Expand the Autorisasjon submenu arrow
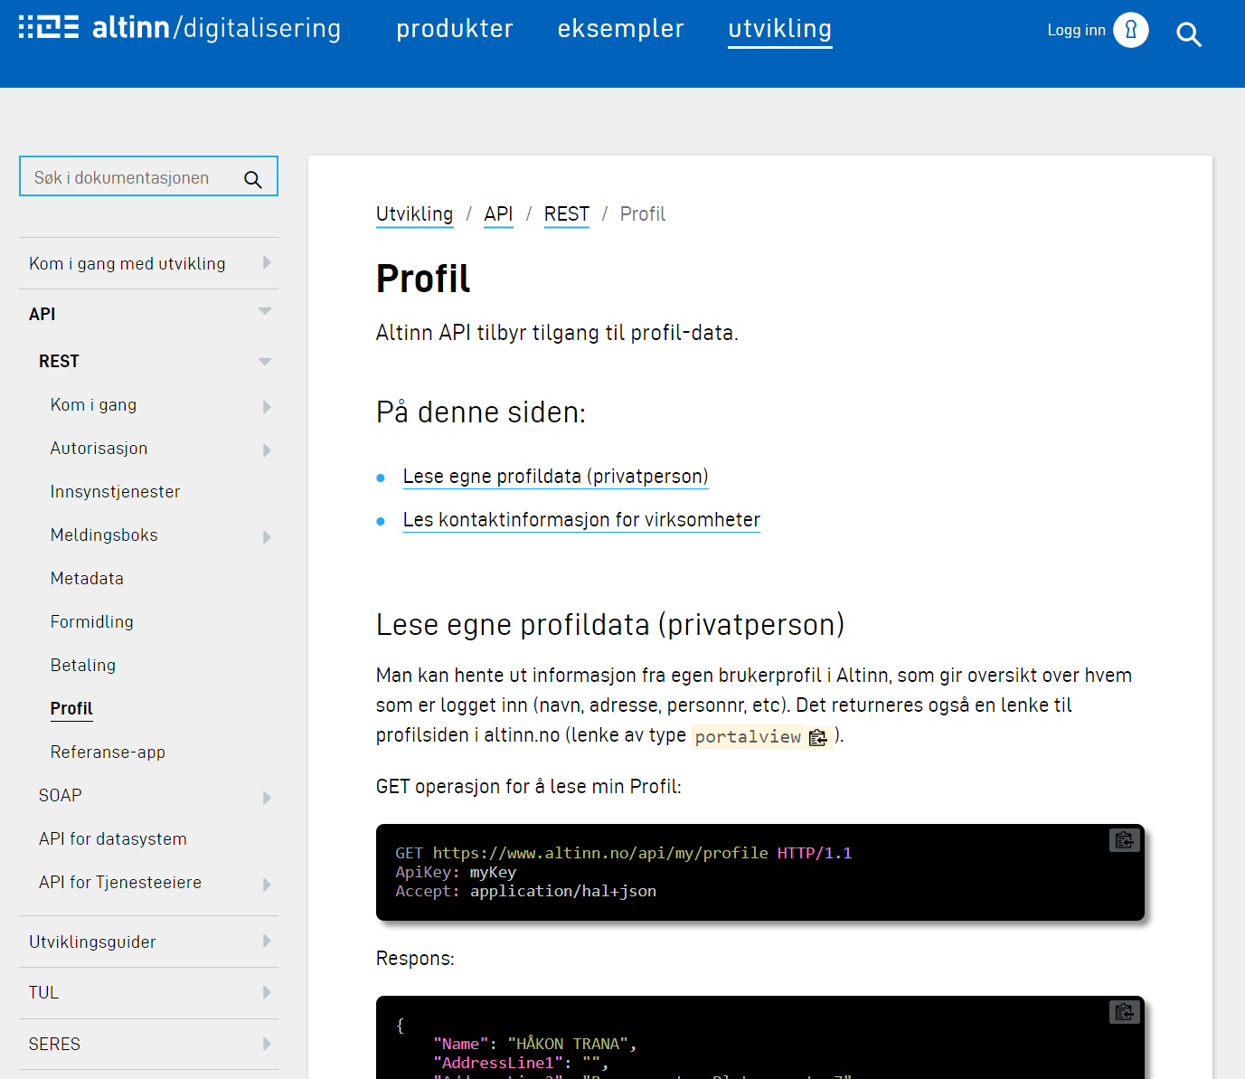This screenshot has height=1079, width=1245. click(x=267, y=450)
